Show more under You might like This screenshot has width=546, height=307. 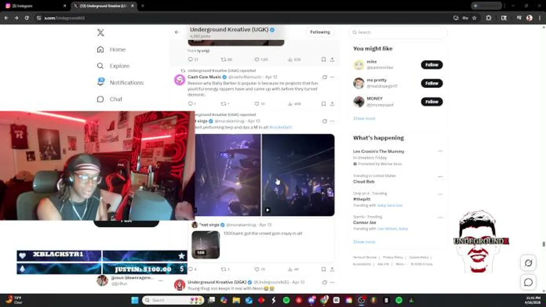364,118
